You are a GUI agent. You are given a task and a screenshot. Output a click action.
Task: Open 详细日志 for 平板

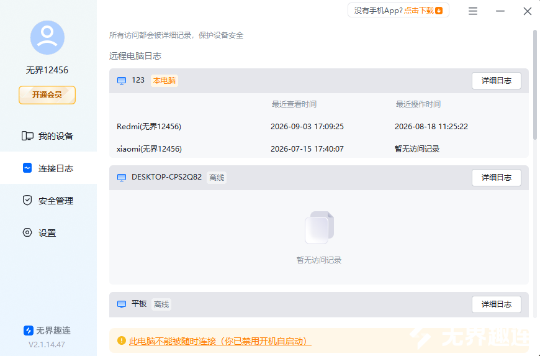coord(497,304)
